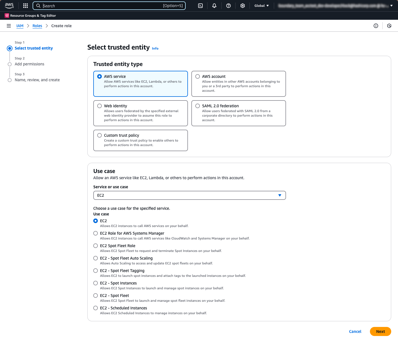398x351 pixels.
Task: Choose EC2 Spot Fleet Role use case
Action: (96, 246)
